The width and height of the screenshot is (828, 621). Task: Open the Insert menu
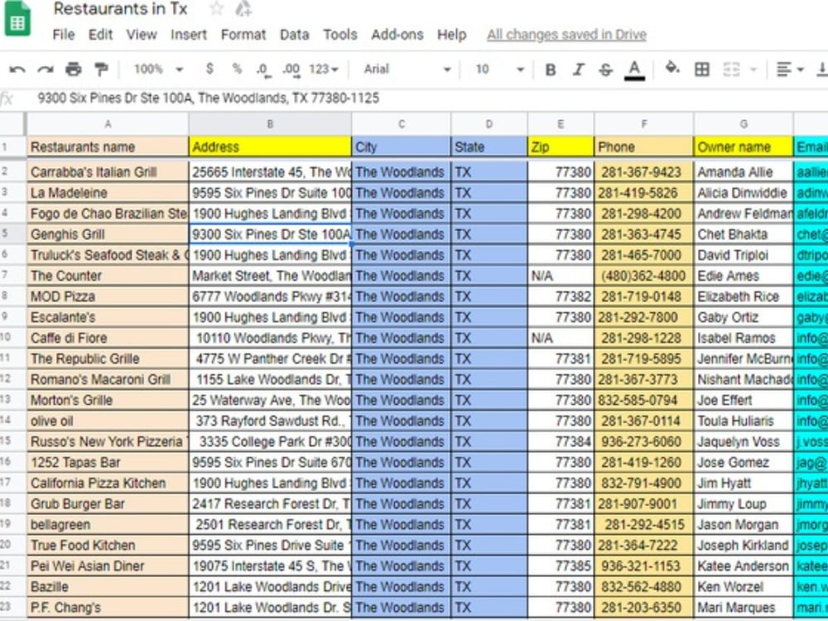[x=189, y=35]
